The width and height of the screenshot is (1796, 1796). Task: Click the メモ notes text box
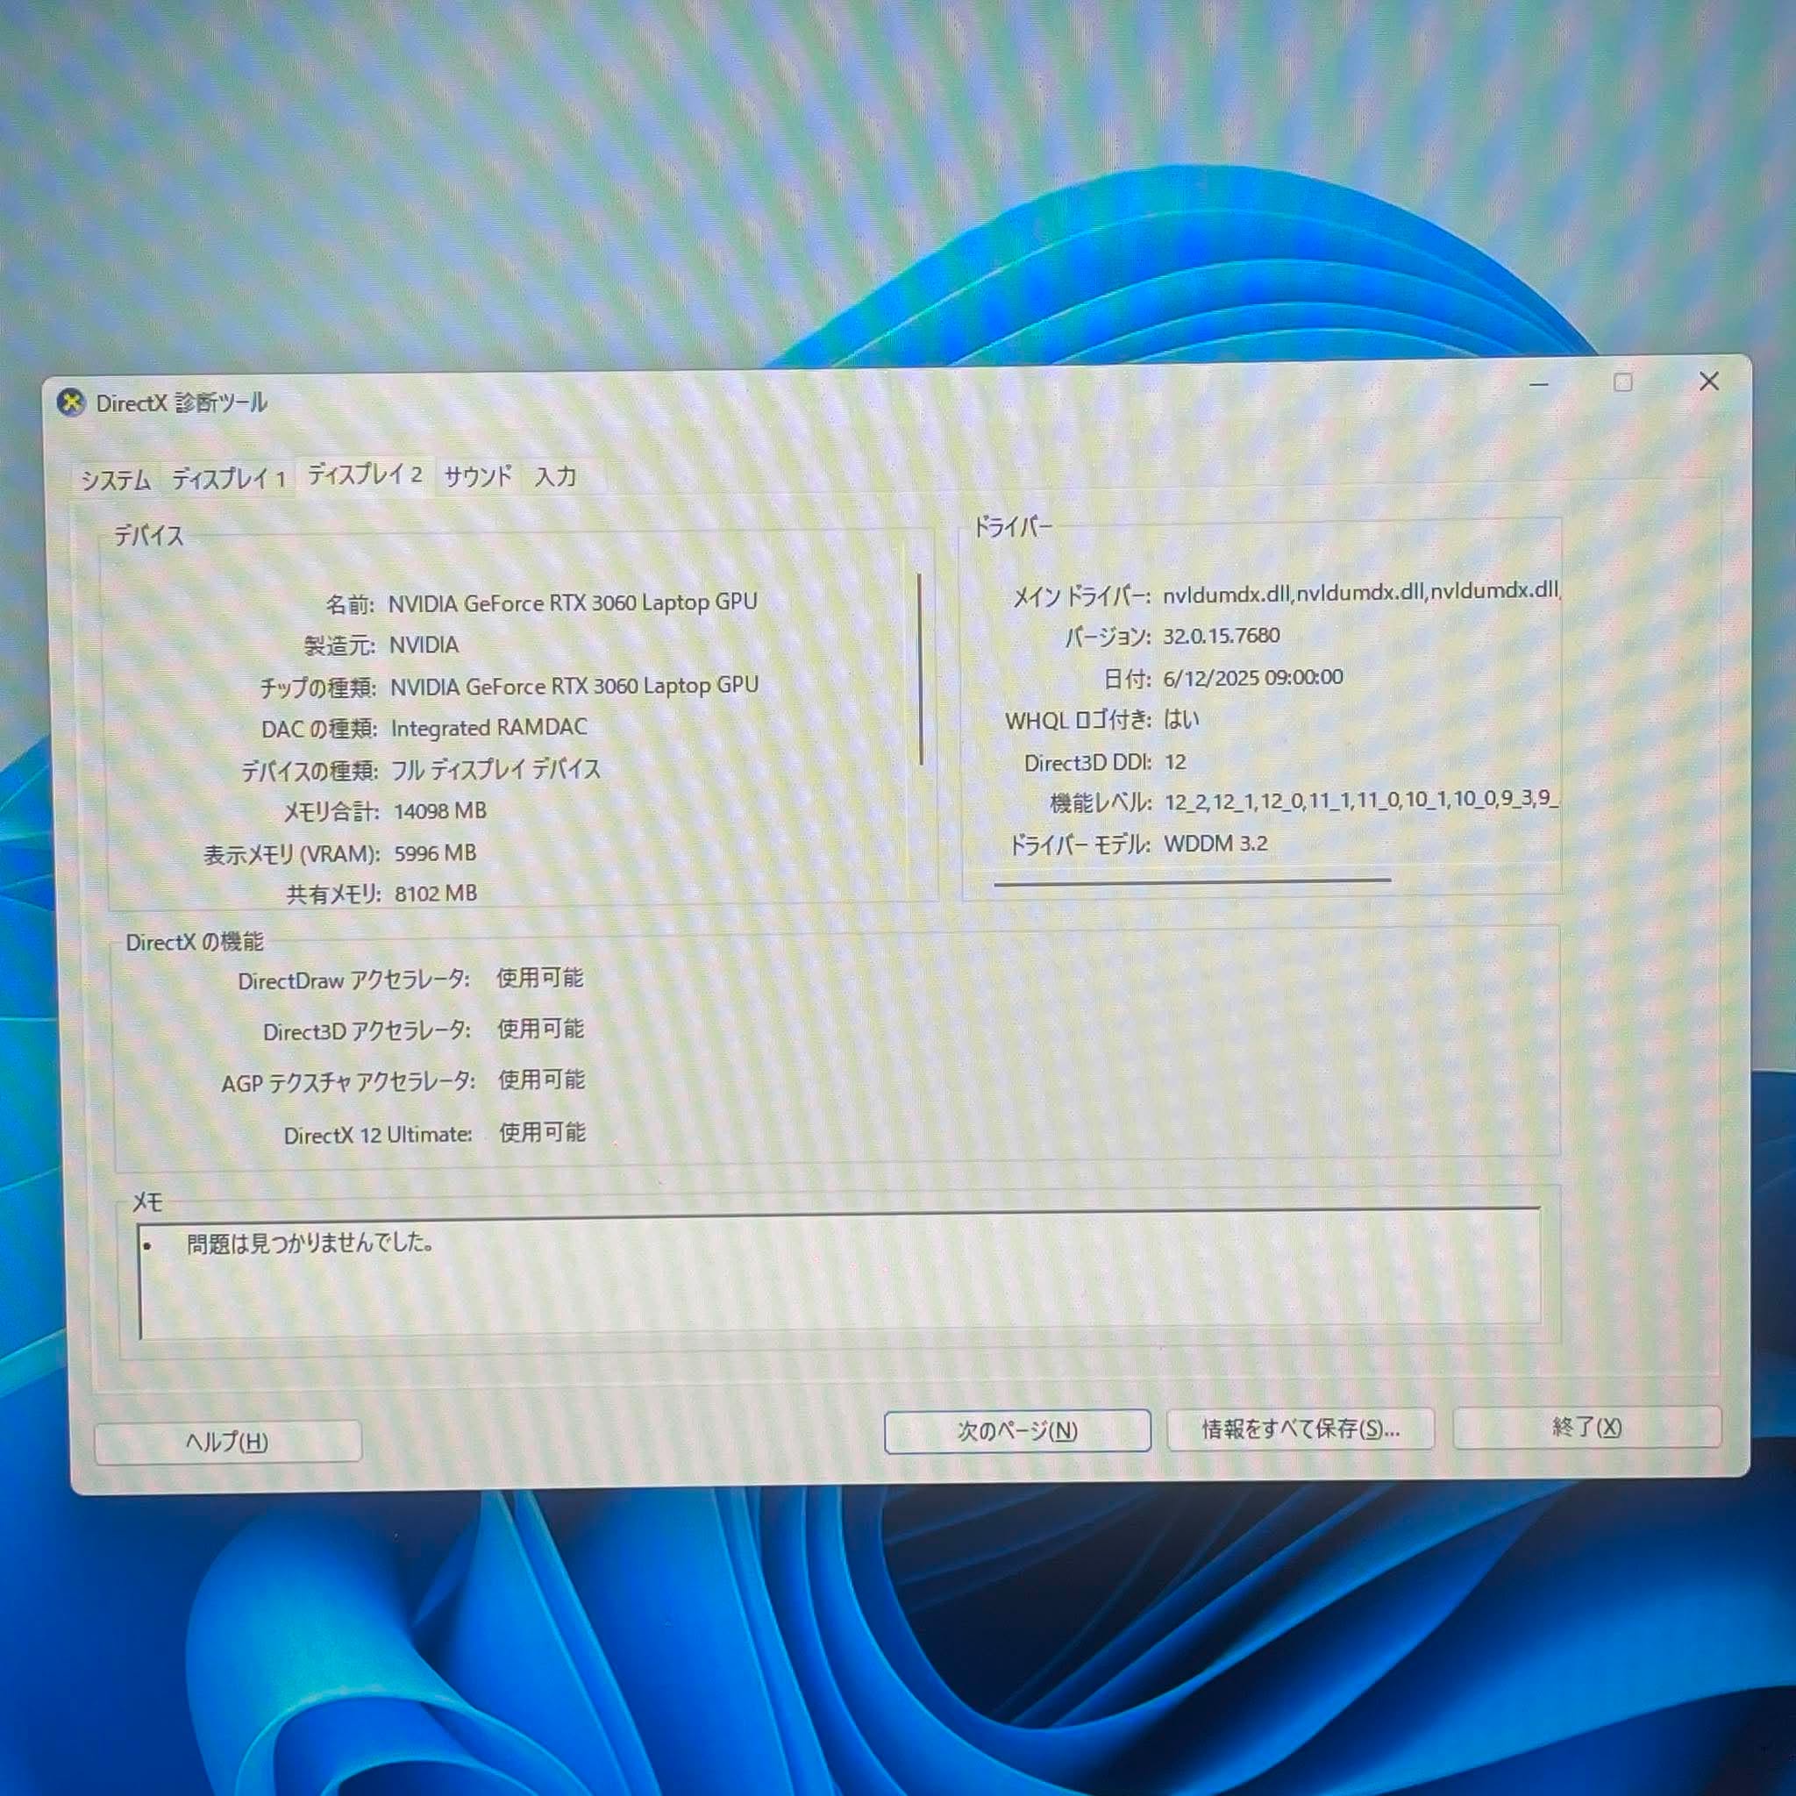point(839,1272)
